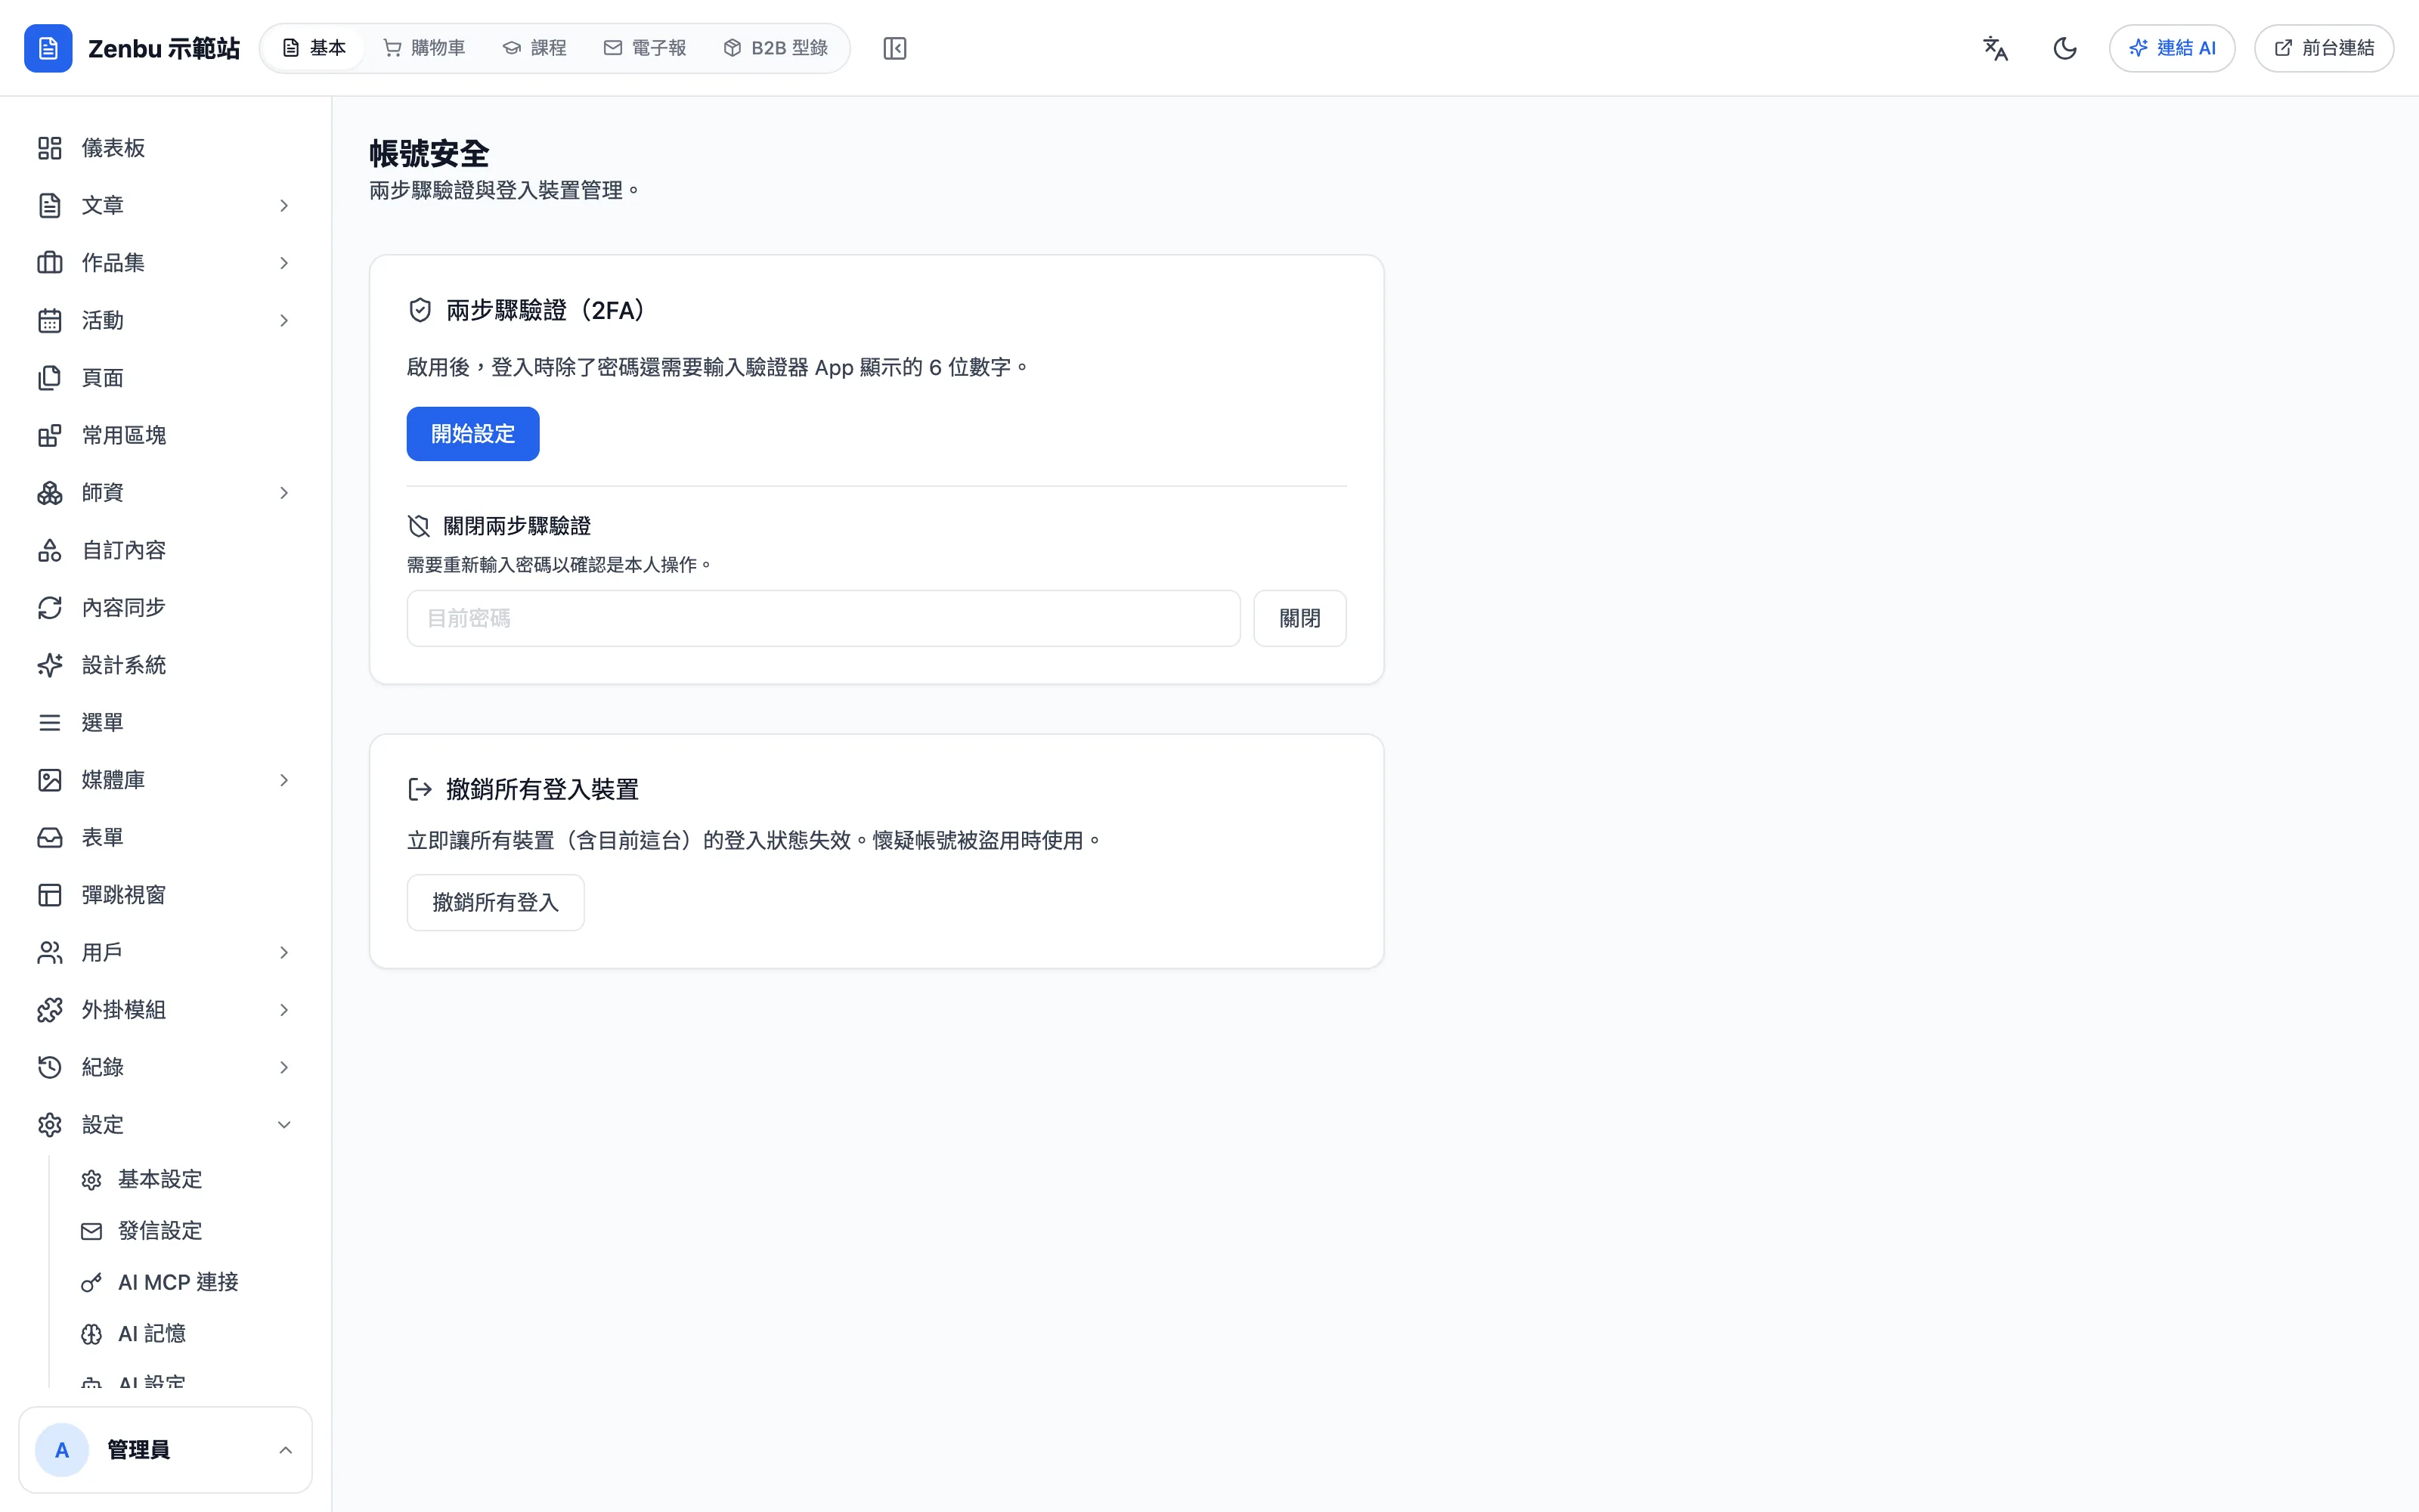Image resolution: width=2419 pixels, height=1512 pixels.
Task: Collapse sidebar using the panel toggle icon
Action: click(x=894, y=48)
